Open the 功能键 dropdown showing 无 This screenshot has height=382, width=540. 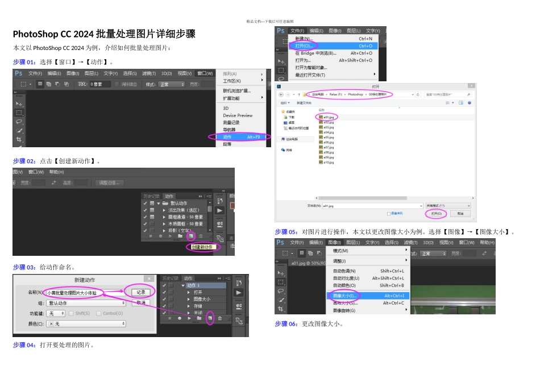coord(56,313)
